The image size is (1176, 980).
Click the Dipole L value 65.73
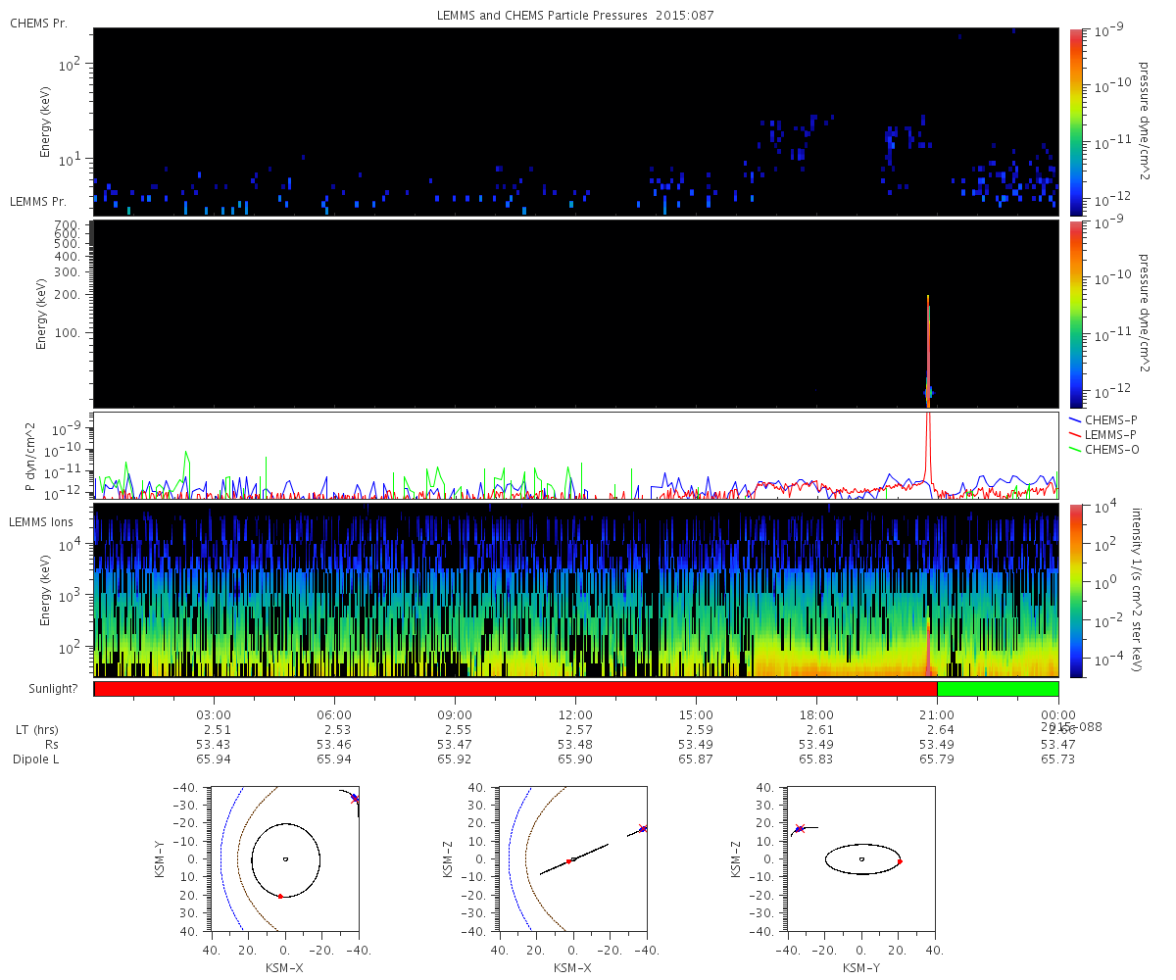click(1058, 759)
